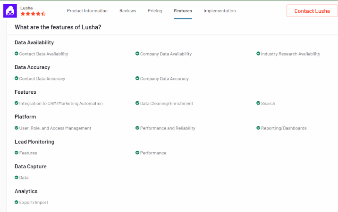
Task: Click check icon beside Industry Research Availability
Action: [258, 53]
